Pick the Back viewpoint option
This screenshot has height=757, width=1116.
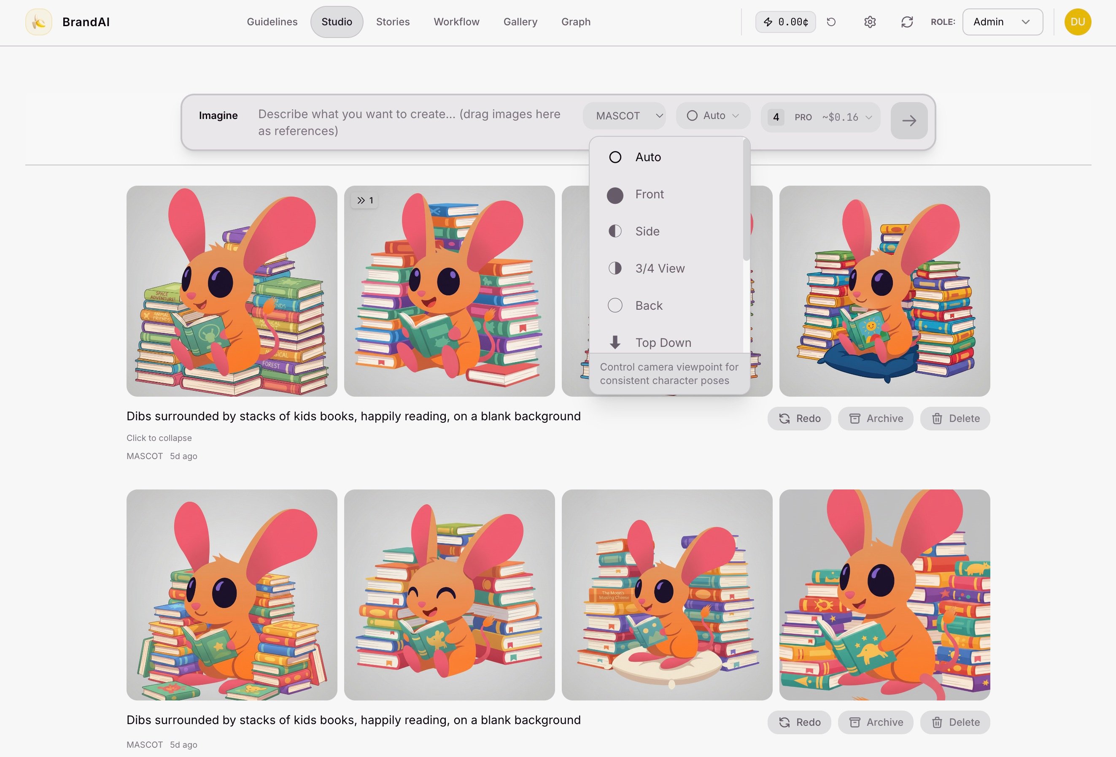tap(648, 306)
